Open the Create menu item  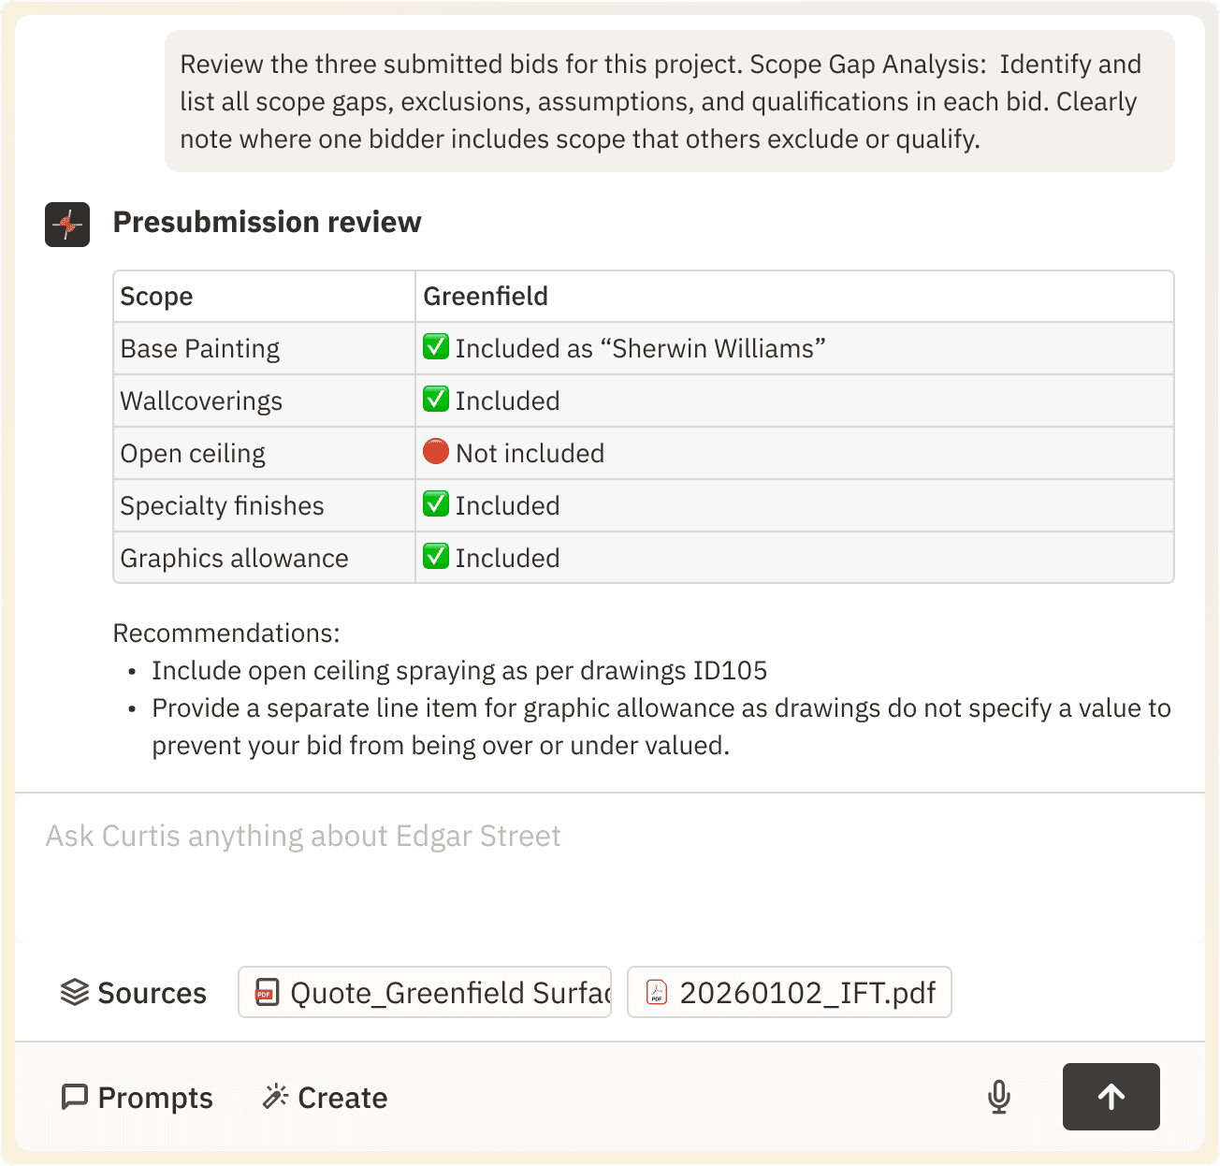tap(325, 1097)
